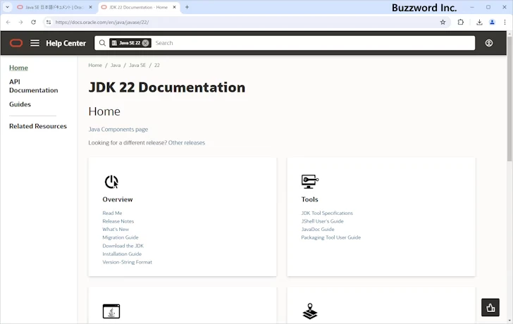Viewport: 513px width, 324px height.
Task: Reload the page
Action: (x=33, y=23)
